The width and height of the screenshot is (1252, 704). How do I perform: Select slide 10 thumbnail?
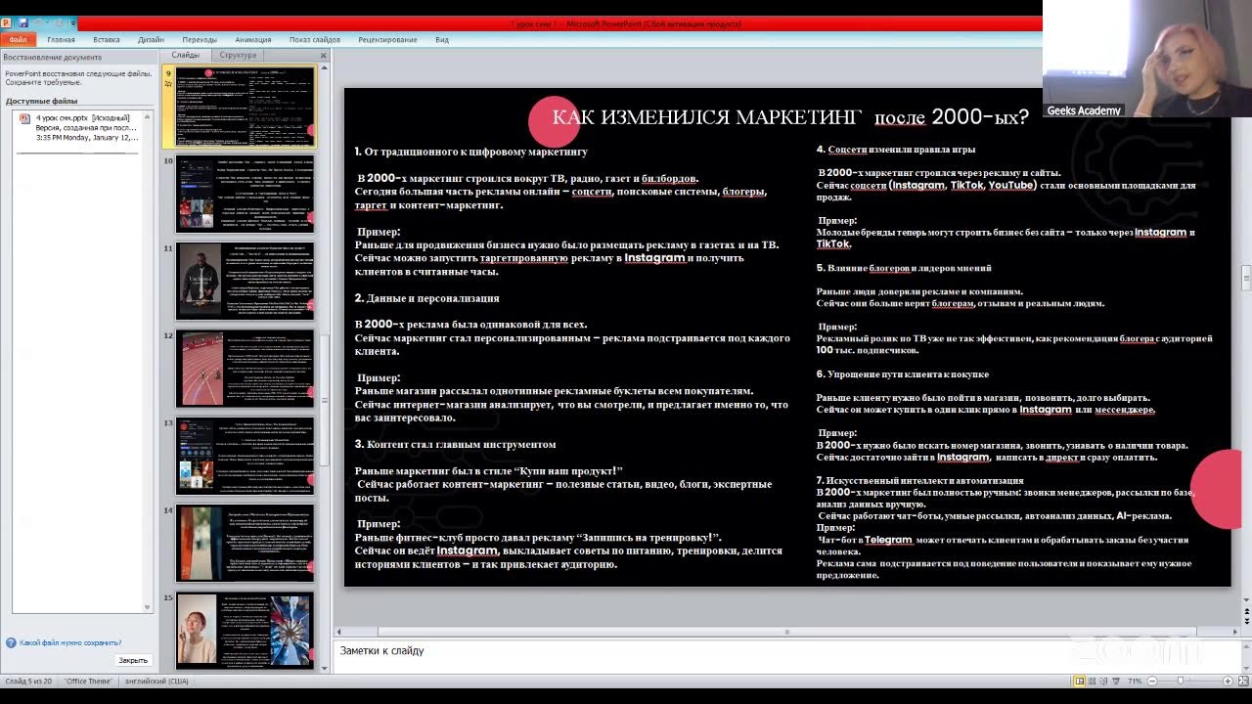point(246,194)
